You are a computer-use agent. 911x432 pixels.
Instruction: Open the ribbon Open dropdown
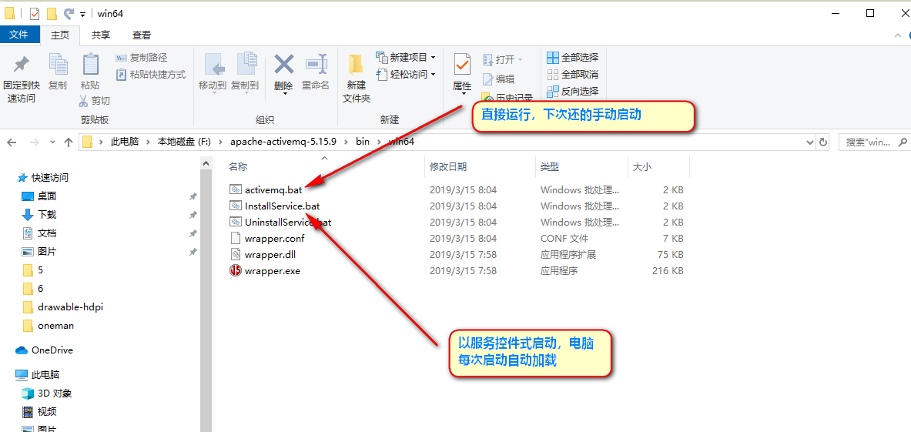coord(503,59)
